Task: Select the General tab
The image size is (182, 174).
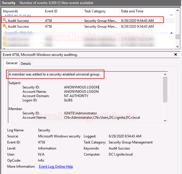Action: 12,63
